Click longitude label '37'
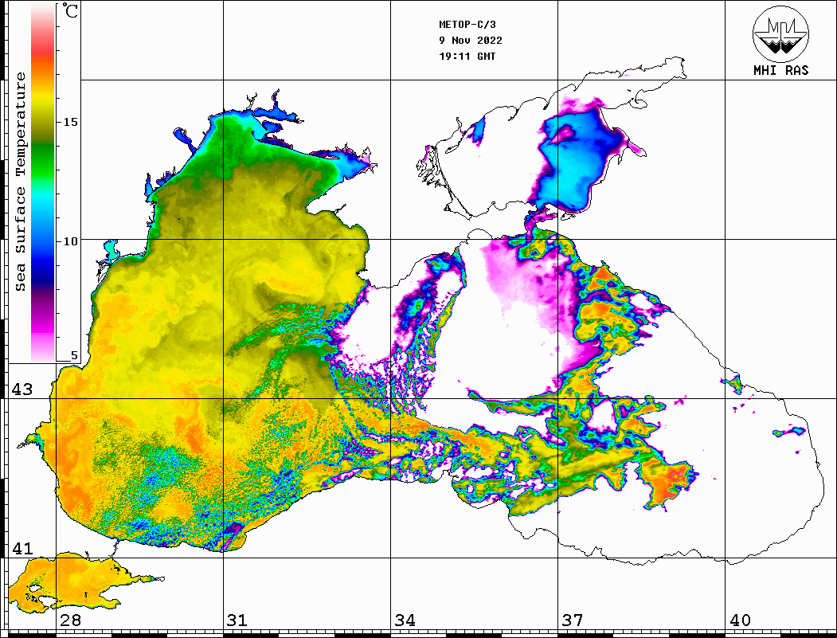837x638 pixels. click(x=573, y=620)
